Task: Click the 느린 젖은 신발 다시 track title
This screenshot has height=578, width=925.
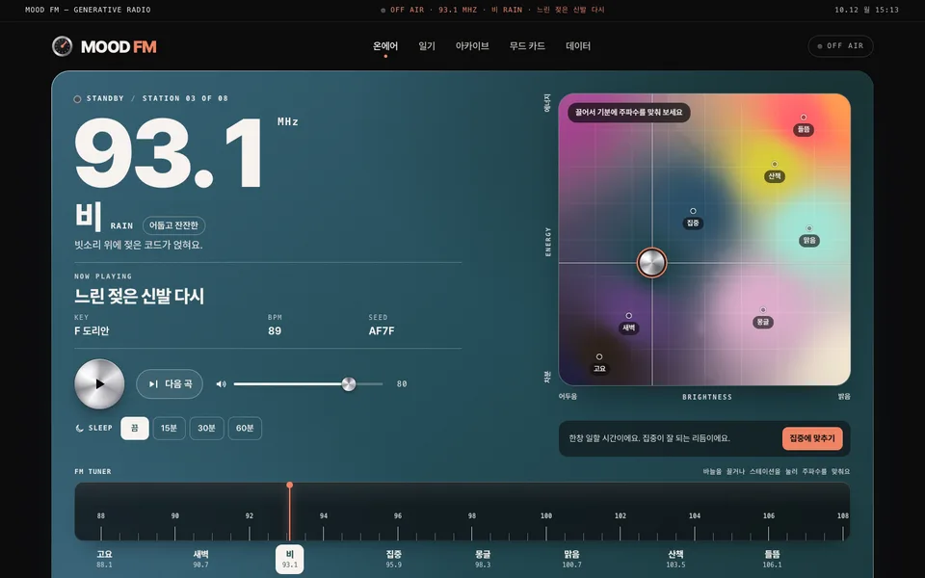Action: (x=139, y=296)
